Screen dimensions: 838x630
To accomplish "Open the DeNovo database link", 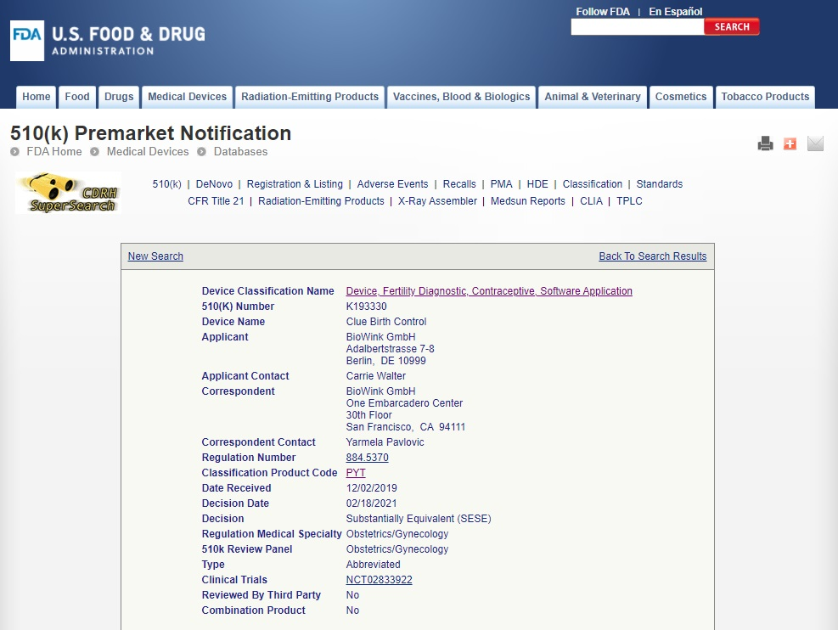I will pos(214,184).
